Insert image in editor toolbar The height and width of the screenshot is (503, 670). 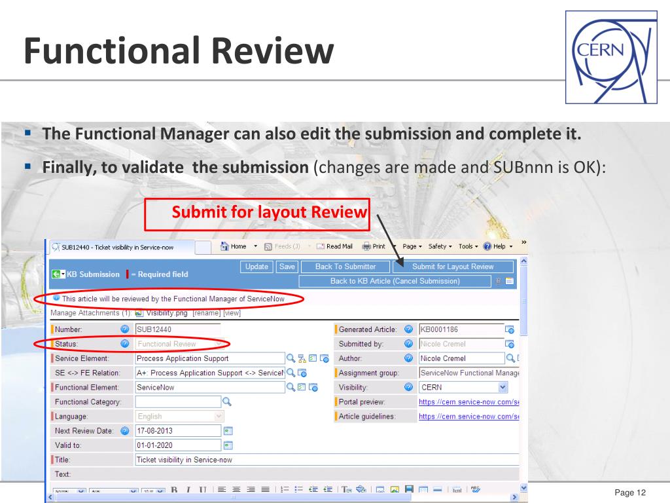click(x=395, y=490)
